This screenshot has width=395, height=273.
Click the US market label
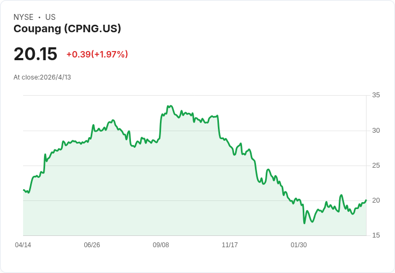[x=50, y=17]
